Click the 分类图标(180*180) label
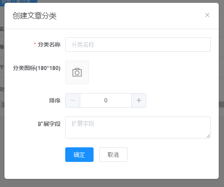Viewport: 224px width, 187px height. [x=36, y=68]
